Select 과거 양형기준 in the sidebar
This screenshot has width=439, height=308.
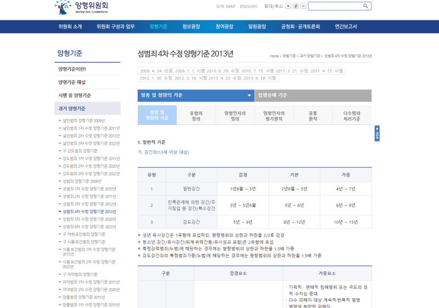[87, 109]
